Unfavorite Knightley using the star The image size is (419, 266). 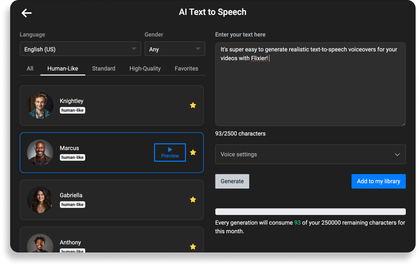[193, 105]
